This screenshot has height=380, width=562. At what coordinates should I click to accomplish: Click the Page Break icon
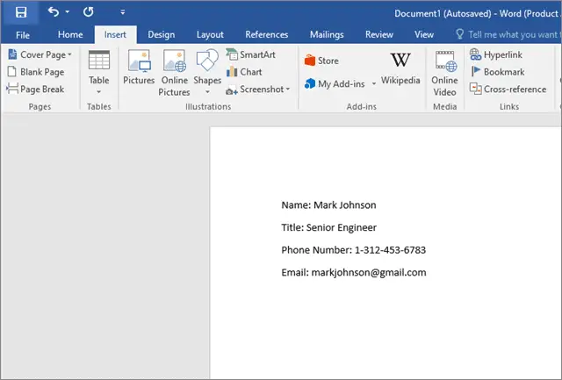click(x=12, y=89)
